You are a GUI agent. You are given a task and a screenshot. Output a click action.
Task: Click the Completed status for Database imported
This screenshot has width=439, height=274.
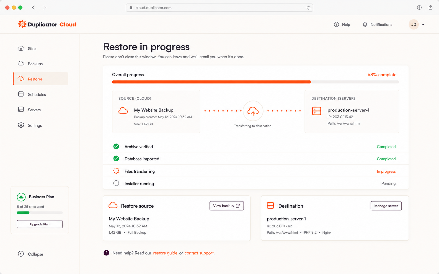pyautogui.click(x=386, y=159)
